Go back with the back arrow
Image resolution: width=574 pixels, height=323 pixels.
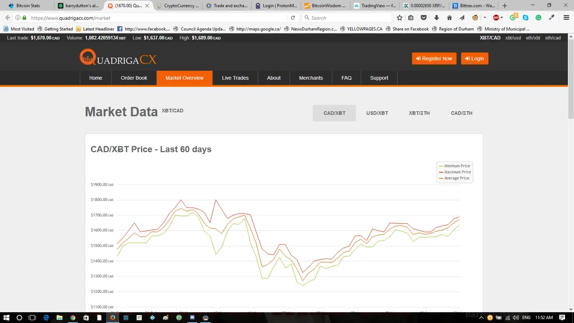coord(7,18)
